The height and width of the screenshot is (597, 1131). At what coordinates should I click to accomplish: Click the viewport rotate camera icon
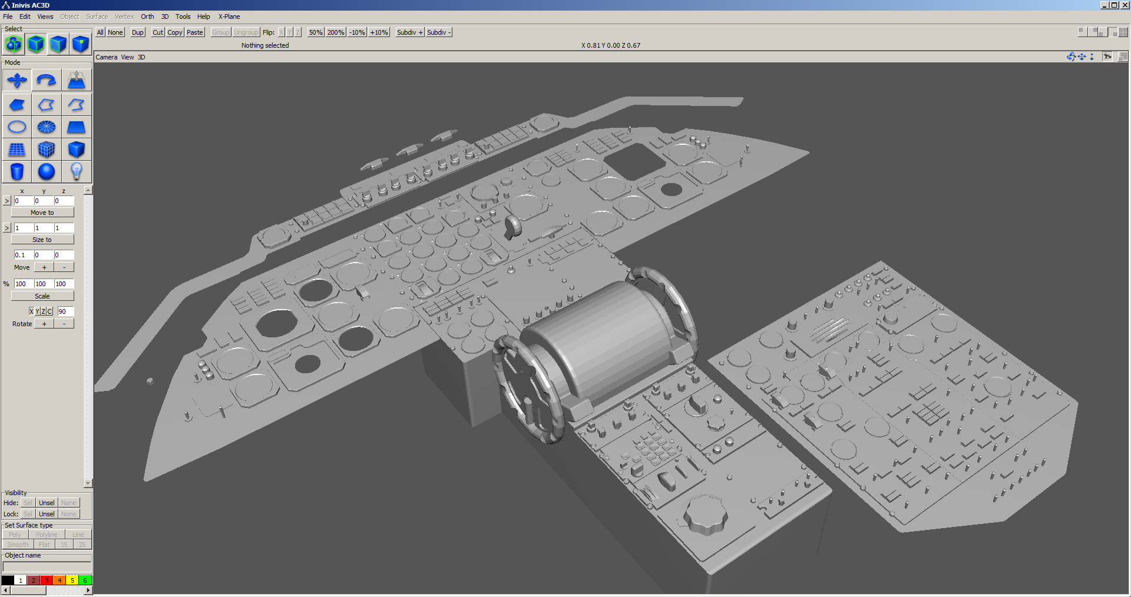[x=1071, y=57]
